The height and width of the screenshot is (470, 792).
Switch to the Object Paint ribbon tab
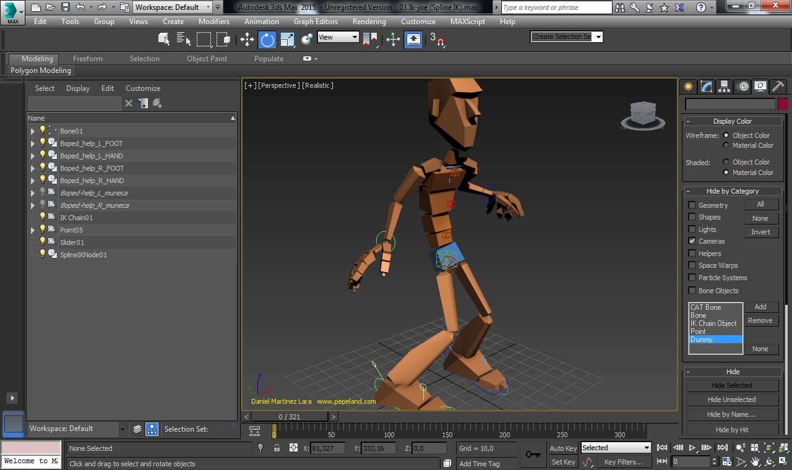point(207,59)
